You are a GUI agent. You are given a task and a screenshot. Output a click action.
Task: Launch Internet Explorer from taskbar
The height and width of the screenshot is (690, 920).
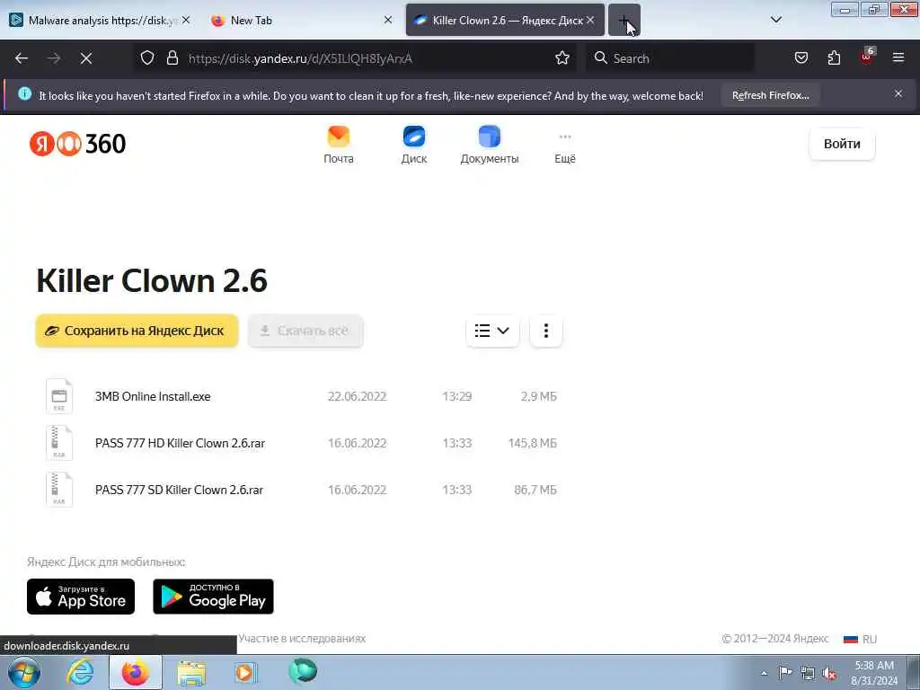(80, 673)
